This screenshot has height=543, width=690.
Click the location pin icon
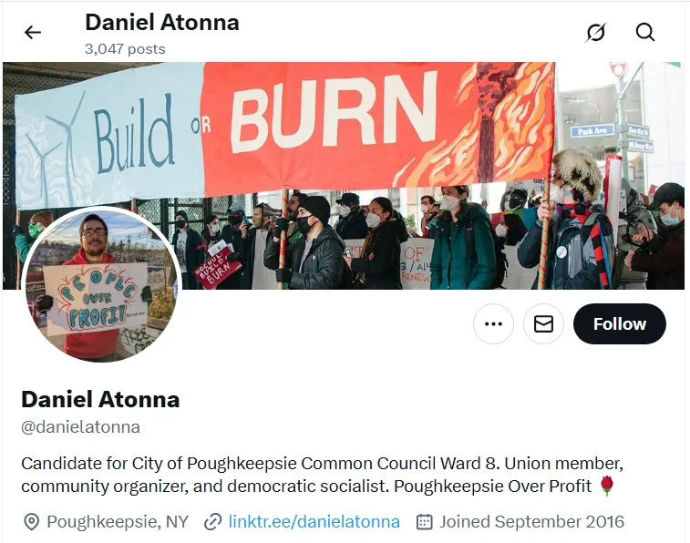click(31, 522)
